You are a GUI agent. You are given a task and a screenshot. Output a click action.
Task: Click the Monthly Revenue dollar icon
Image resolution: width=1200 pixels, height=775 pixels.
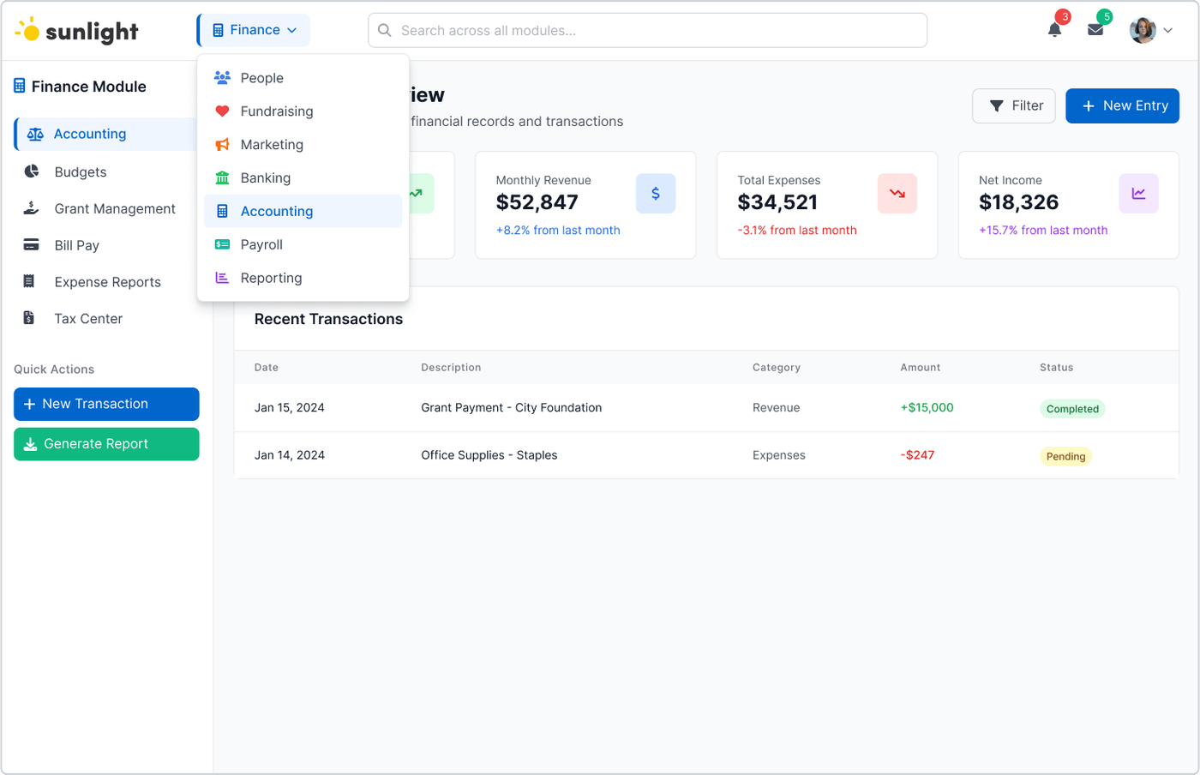point(656,194)
